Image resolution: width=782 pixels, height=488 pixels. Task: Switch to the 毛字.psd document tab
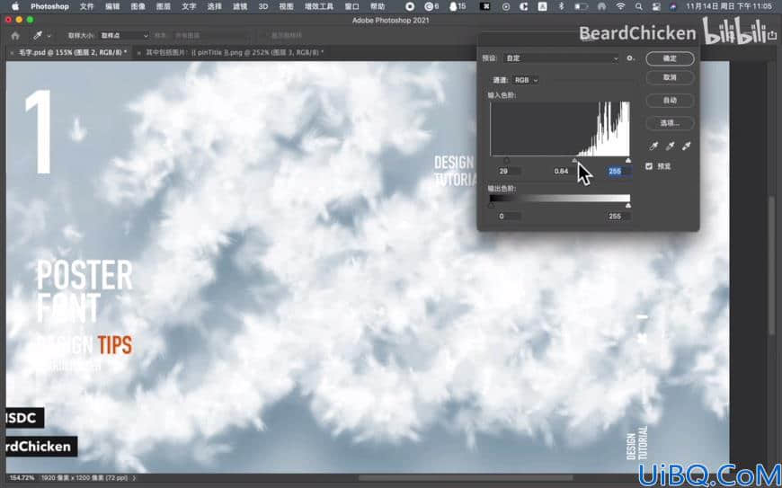(x=73, y=52)
